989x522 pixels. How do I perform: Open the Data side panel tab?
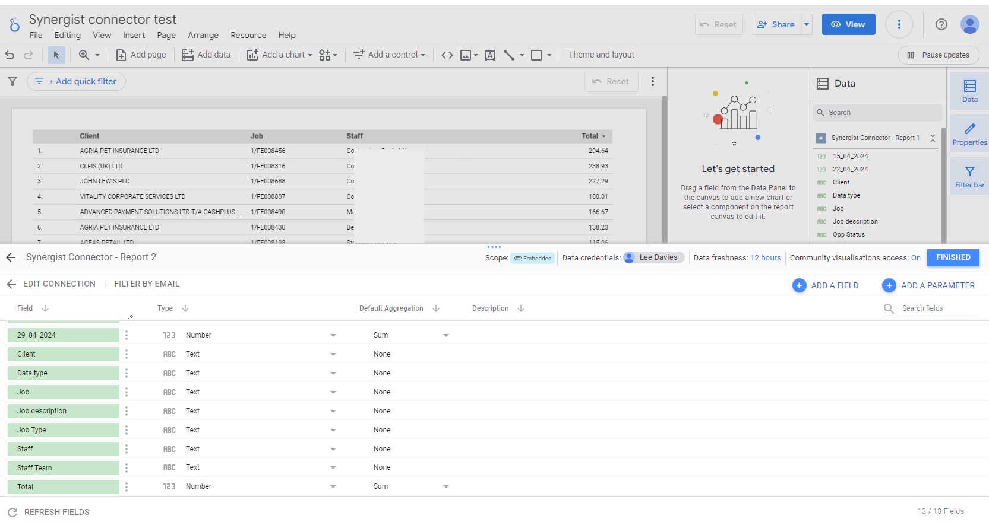[969, 91]
